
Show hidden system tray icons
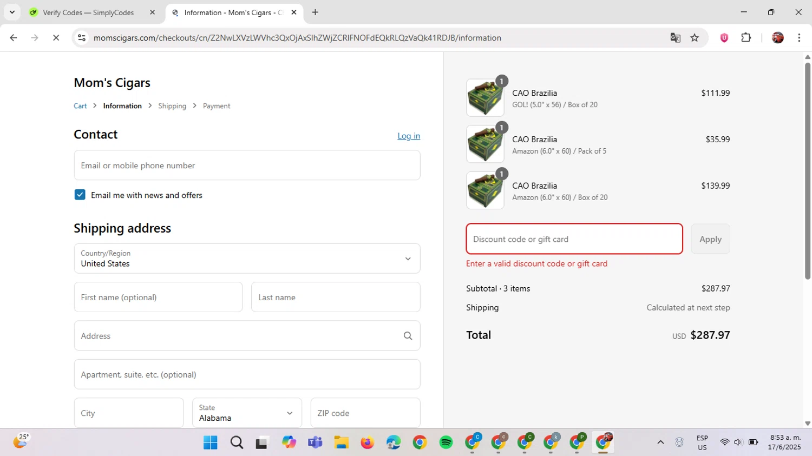pos(660,442)
